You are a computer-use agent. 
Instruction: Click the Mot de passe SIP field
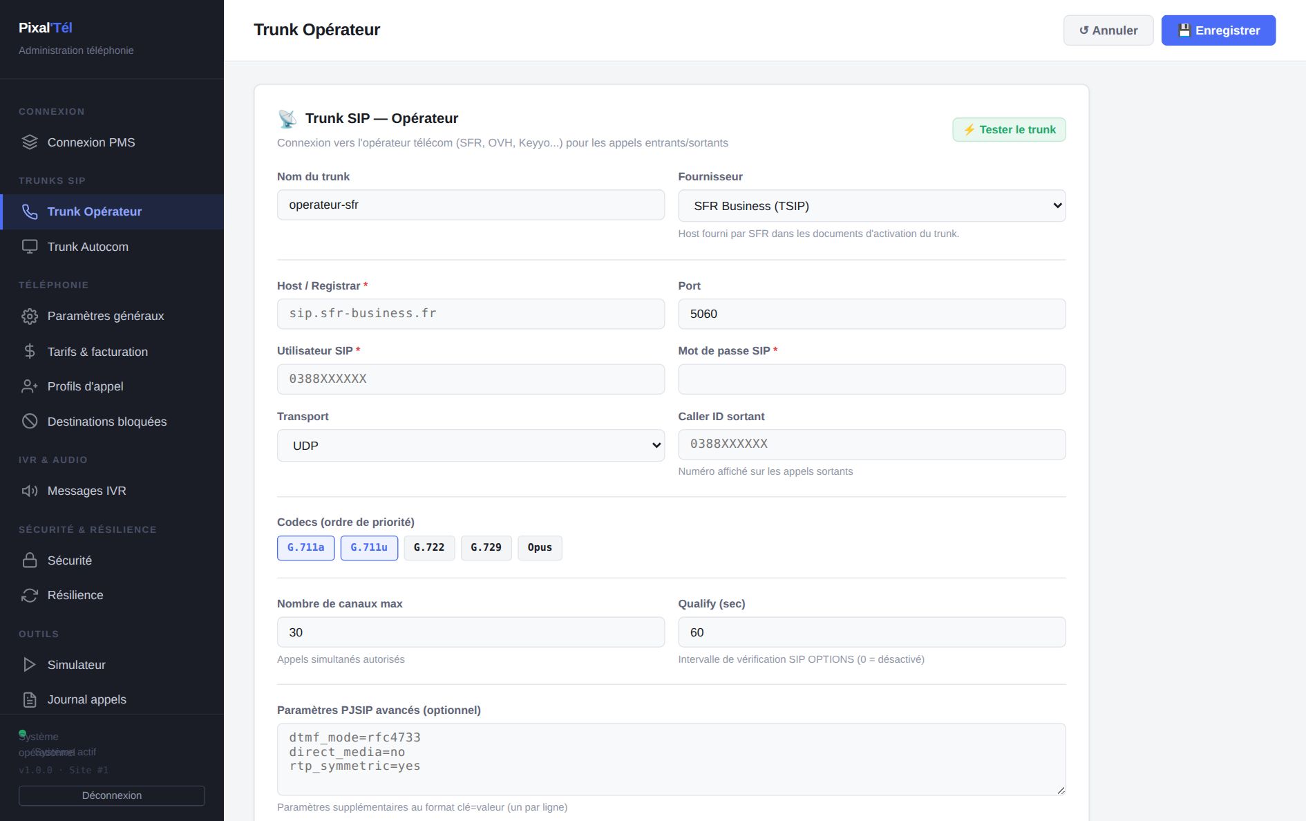pos(872,379)
